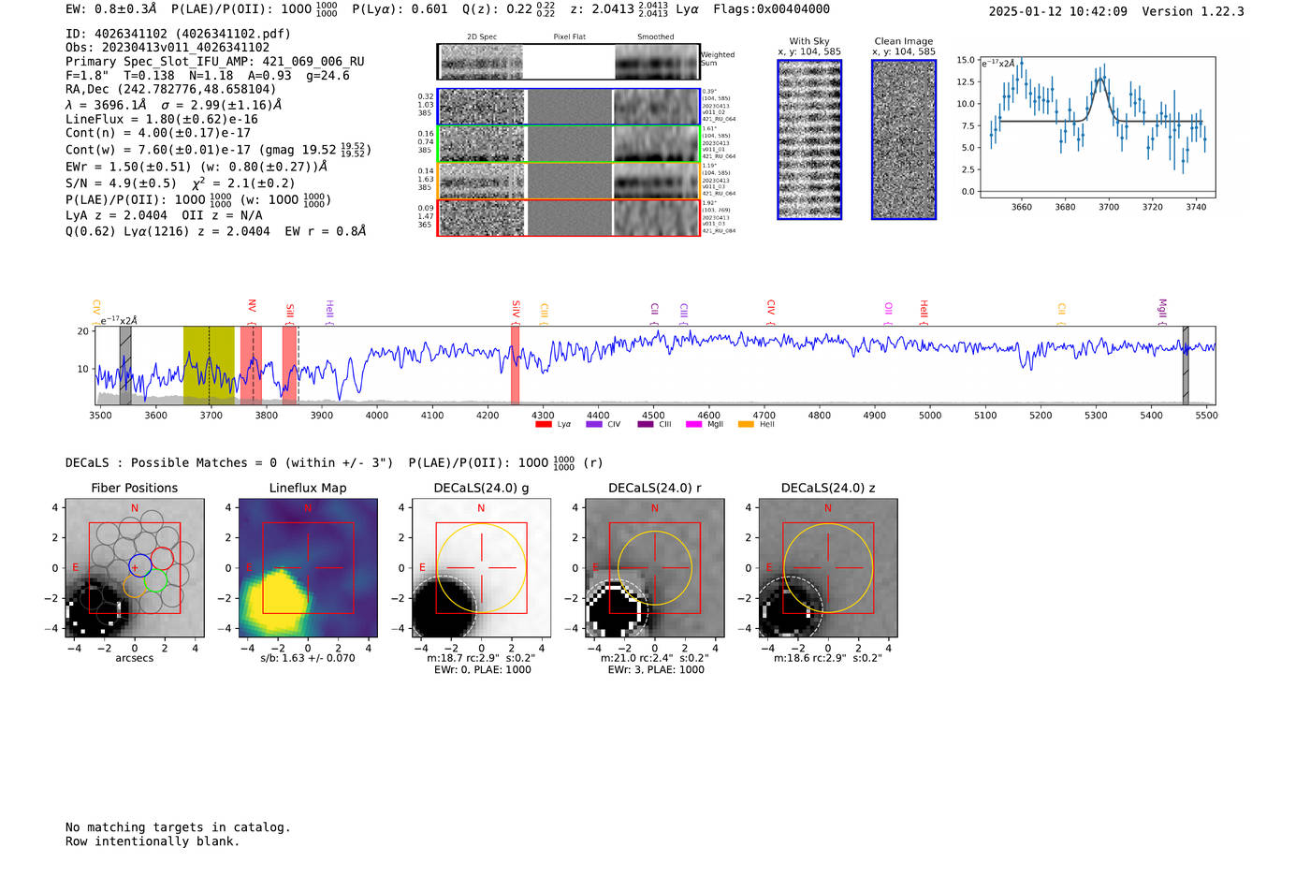Open the With Sky cutout image
The image size is (1310, 892).
click(x=809, y=139)
